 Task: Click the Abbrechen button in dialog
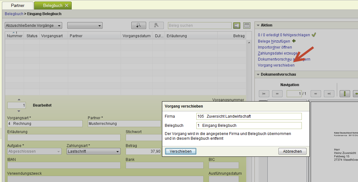(x=292, y=151)
